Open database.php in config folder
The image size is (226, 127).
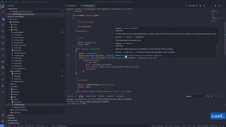[x=18, y=40]
